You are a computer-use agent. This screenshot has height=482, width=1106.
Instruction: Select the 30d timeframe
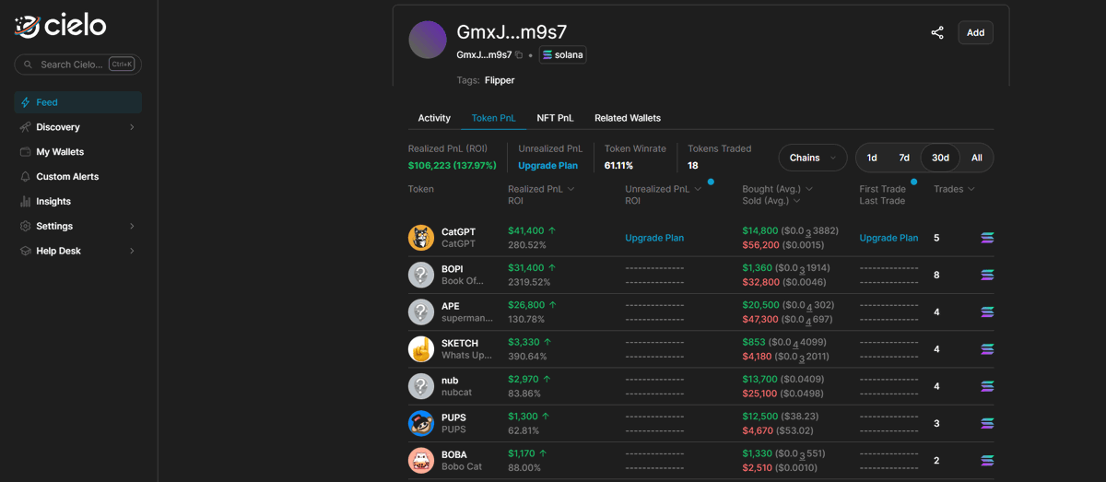pyautogui.click(x=940, y=158)
